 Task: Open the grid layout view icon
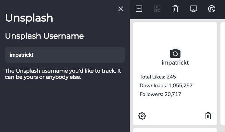click(157, 9)
